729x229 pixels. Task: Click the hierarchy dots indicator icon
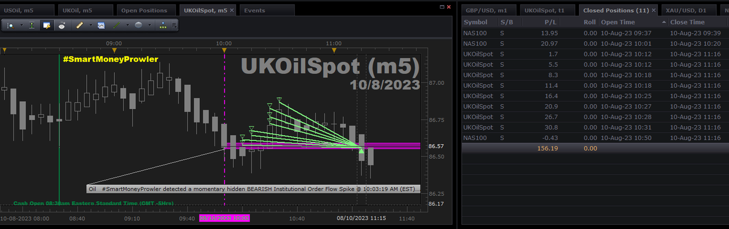coord(163,25)
